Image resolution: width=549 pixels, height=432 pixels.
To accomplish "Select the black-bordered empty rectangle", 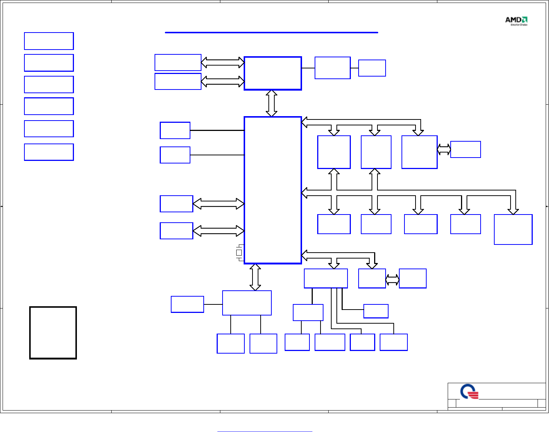I will coord(53,333).
